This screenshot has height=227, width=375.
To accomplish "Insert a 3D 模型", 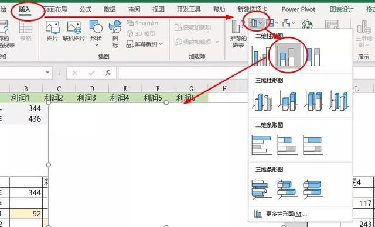I will (x=141, y=34).
